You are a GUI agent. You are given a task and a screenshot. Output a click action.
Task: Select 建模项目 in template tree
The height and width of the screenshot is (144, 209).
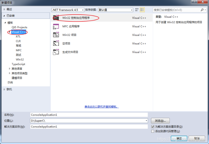coord(17,78)
